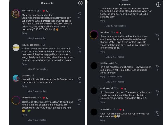Like thevintageexpresss comment with heart
The image size is (167, 125).
[x=80, y=47]
